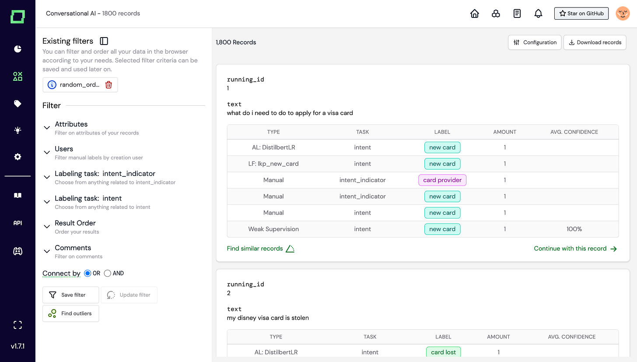Open project settings gear icon
This screenshot has width=637, height=362.
pyautogui.click(x=17, y=157)
